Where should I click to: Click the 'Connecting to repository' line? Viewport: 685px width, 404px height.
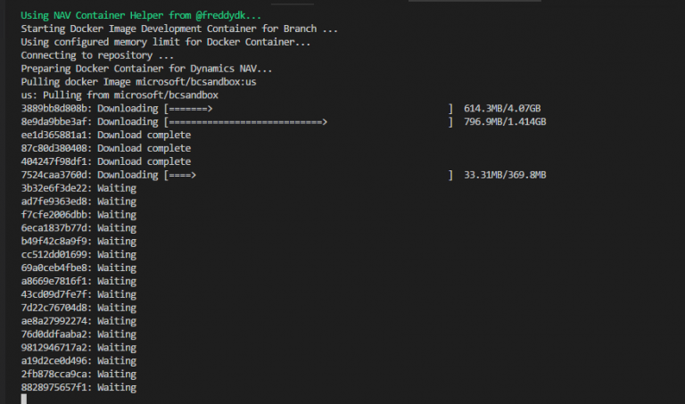coord(97,55)
